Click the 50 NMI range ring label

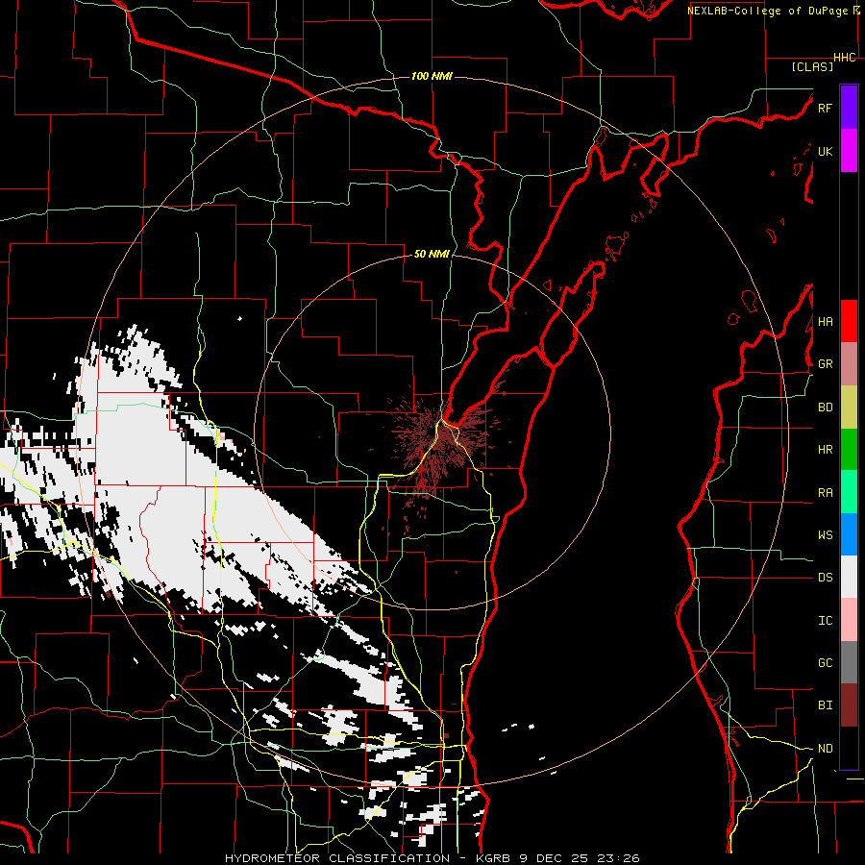pyautogui.click(x=432, y=254)
